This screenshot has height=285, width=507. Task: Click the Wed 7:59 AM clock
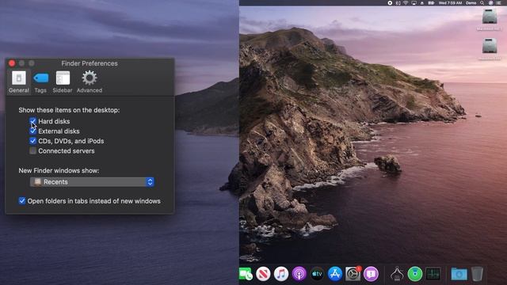click(x=451, y=3)
